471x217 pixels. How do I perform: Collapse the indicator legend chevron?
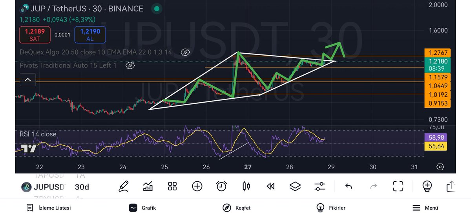[x=28, y=80]
